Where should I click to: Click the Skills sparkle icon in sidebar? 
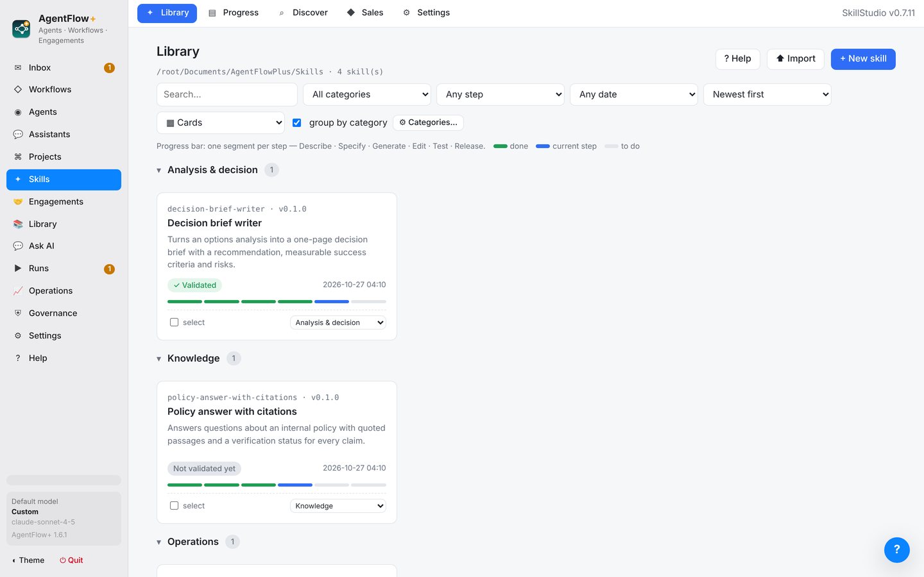(x=18, y=179)
